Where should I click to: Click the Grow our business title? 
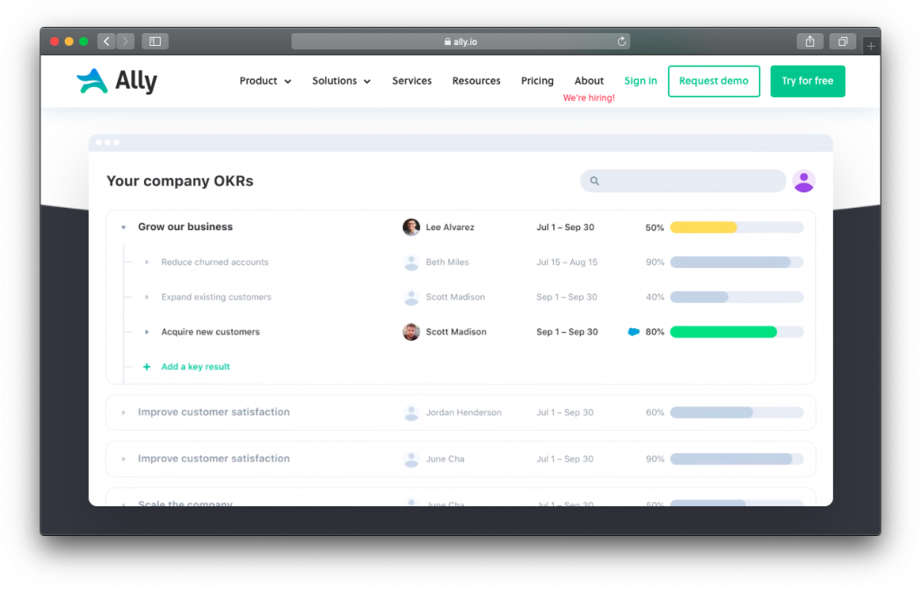pos(185,227)
